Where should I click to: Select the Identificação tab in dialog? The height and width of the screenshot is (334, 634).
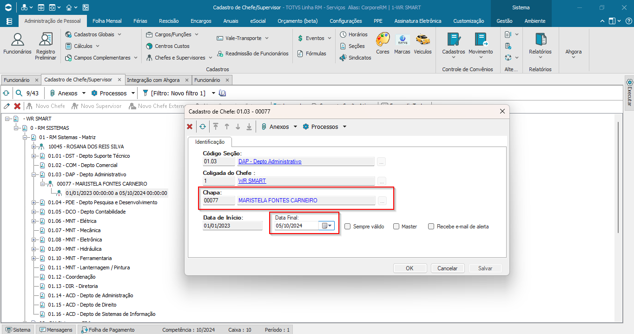210,141
